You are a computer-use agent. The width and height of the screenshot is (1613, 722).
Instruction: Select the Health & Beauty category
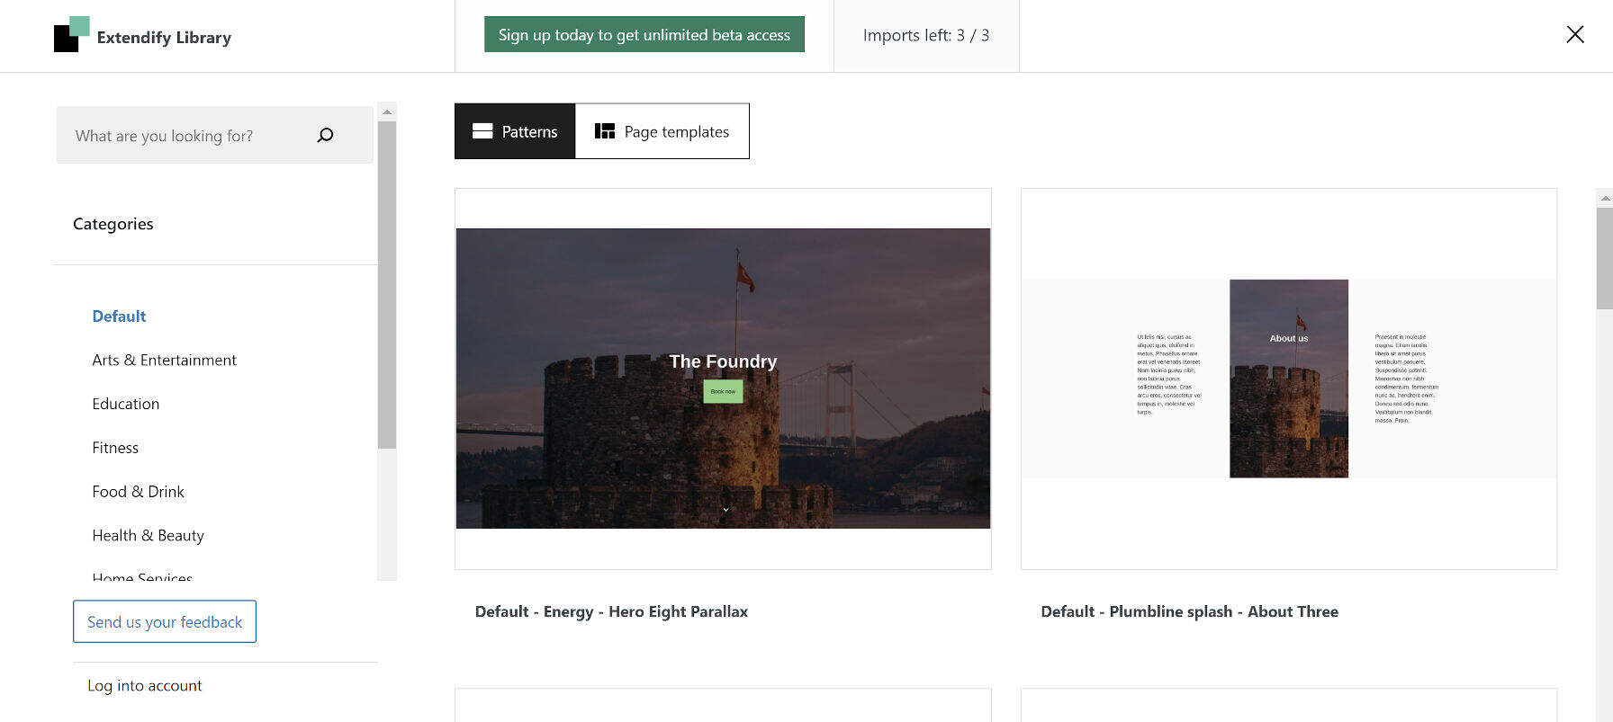[148, 536]
